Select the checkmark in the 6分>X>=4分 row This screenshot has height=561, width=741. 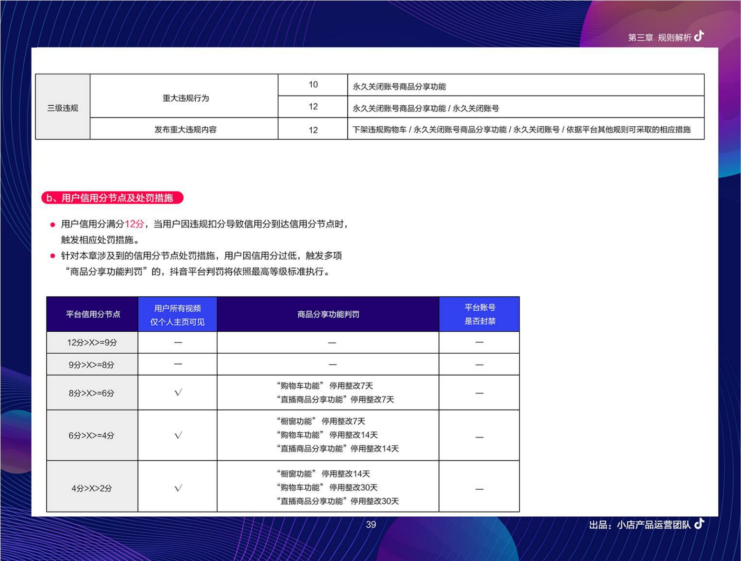point(178,436)
